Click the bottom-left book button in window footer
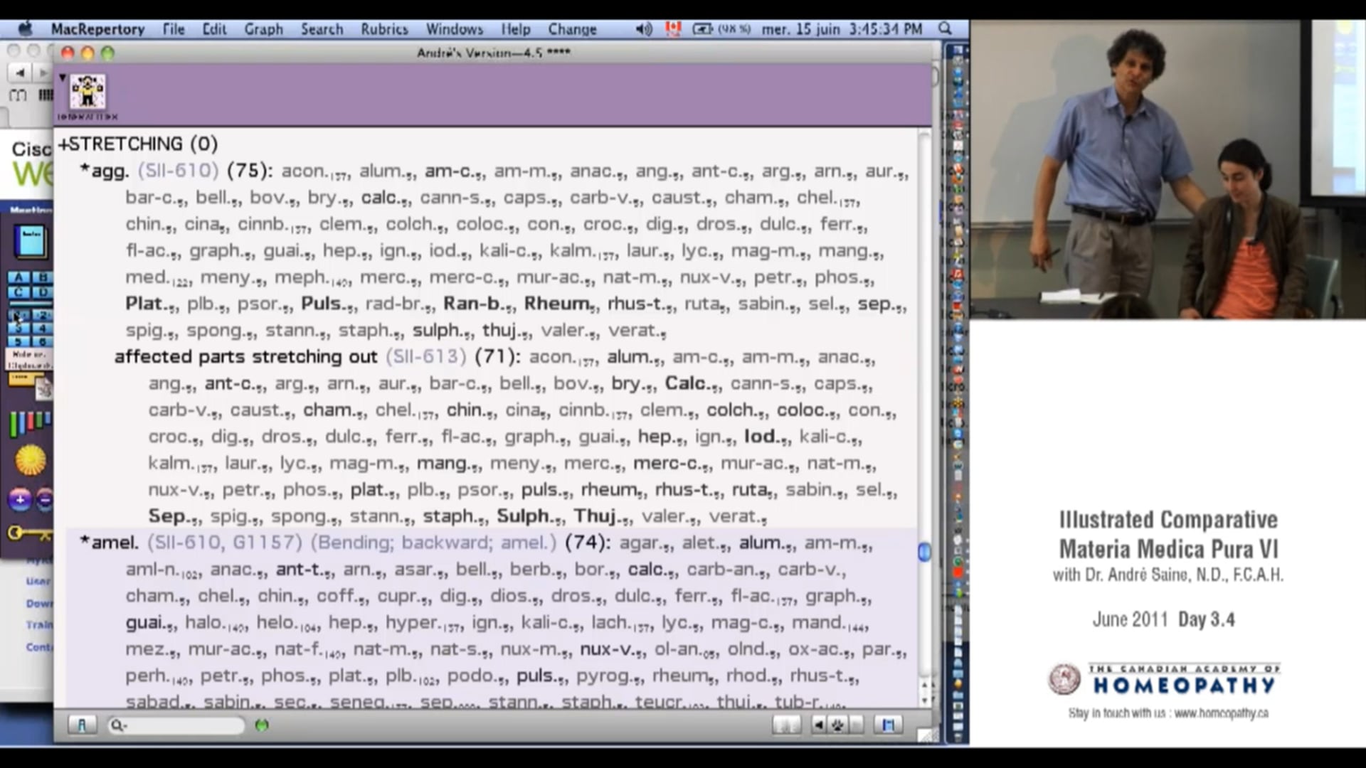 pos(82,725)
